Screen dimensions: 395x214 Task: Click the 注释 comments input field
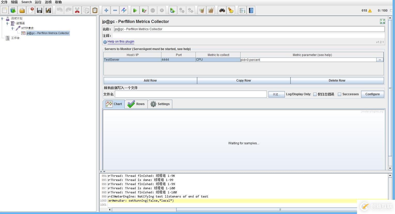pyautogui.click(x=249, y=36)
